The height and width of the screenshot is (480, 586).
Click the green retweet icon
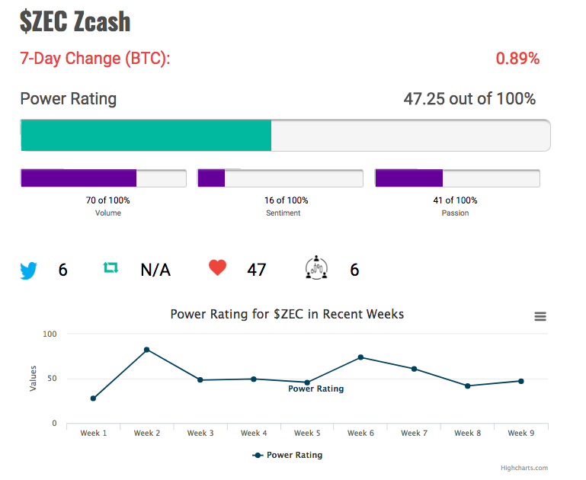(x=110, y=267)
